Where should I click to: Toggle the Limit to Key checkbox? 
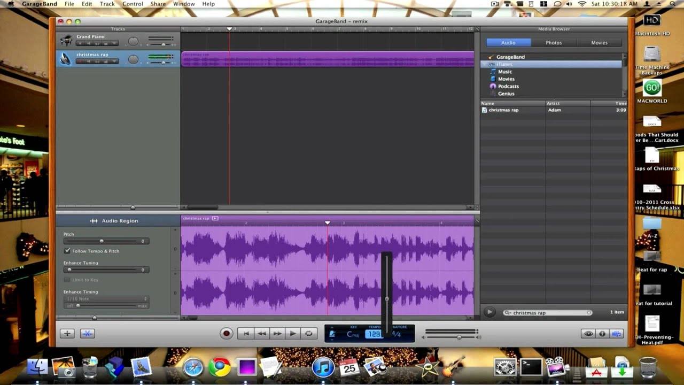(x=67, y=280)
